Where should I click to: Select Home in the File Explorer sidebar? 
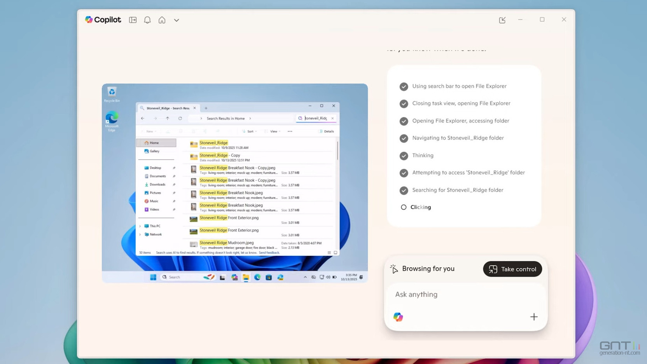(x=154, y=142)
